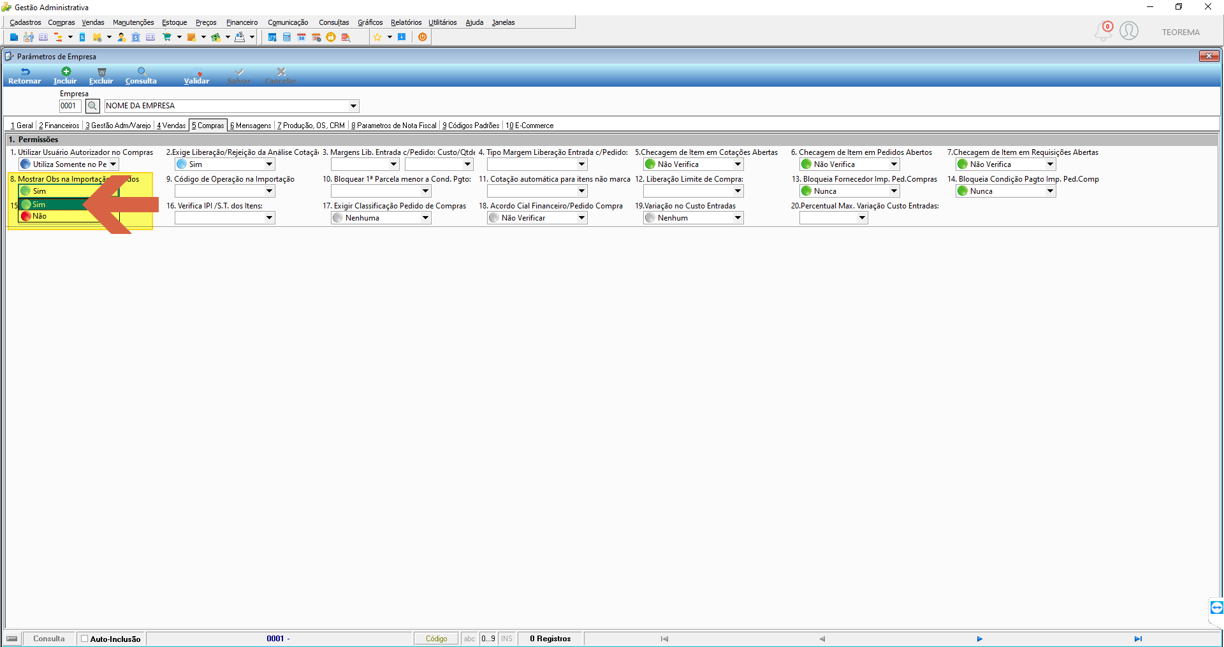The height and width of the screenshot is (647, 1224).
Task: Click the Retornar toolbar button
Action: coord(24,76)
